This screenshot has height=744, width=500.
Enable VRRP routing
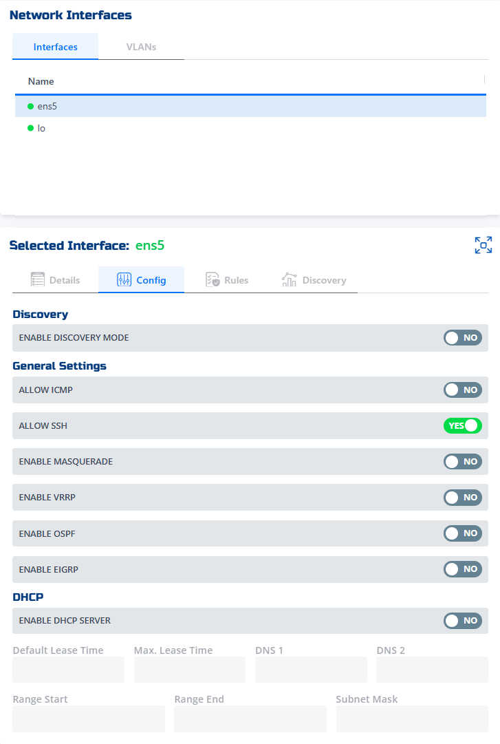point(462,497)
